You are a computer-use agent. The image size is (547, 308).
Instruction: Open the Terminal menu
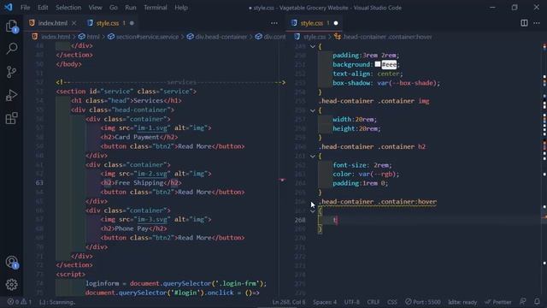tap(156, 8)
